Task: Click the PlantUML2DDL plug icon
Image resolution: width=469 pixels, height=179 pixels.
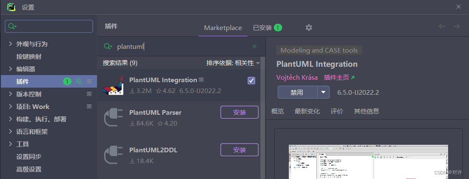Action: (x=113, y=155)
